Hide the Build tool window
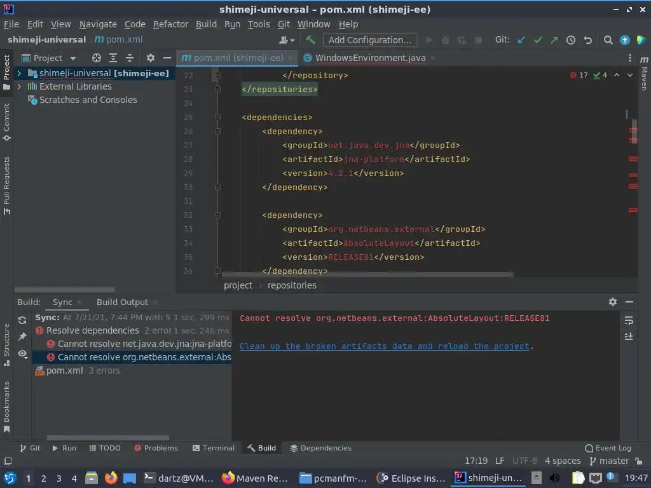Screen dimensions: 651x488 (x=629, y=302)
